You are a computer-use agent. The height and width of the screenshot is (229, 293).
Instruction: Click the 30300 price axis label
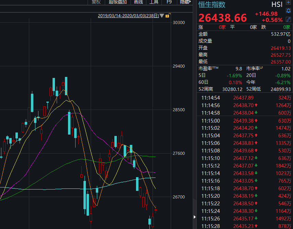[179, 23]
